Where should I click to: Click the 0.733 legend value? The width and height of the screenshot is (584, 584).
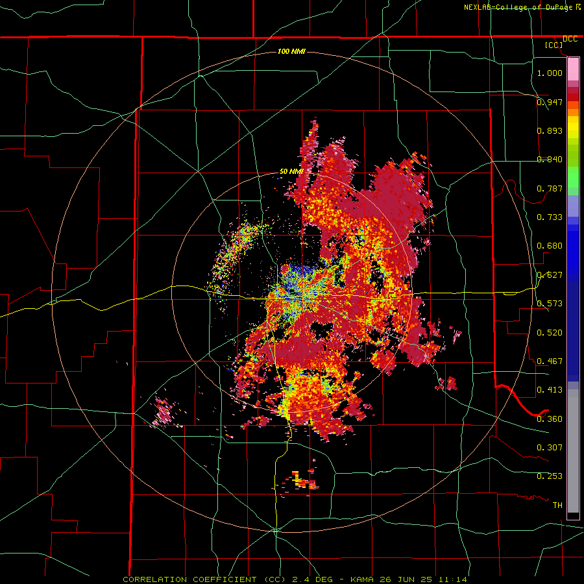tap(550, 217)
